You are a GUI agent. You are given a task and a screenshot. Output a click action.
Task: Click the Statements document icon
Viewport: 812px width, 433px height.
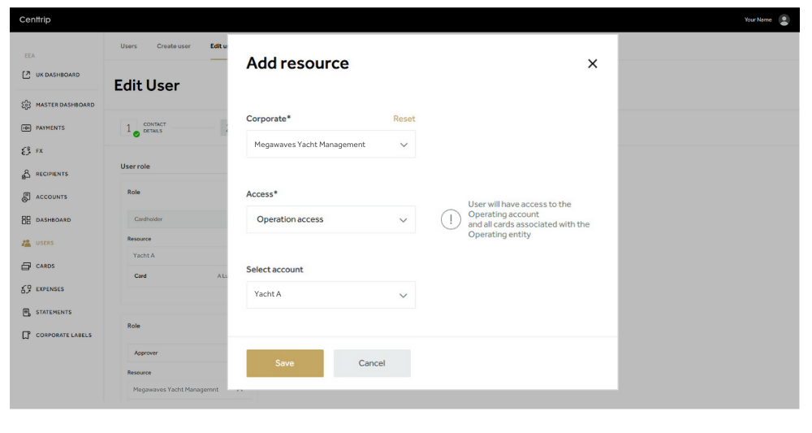(26, 312)
